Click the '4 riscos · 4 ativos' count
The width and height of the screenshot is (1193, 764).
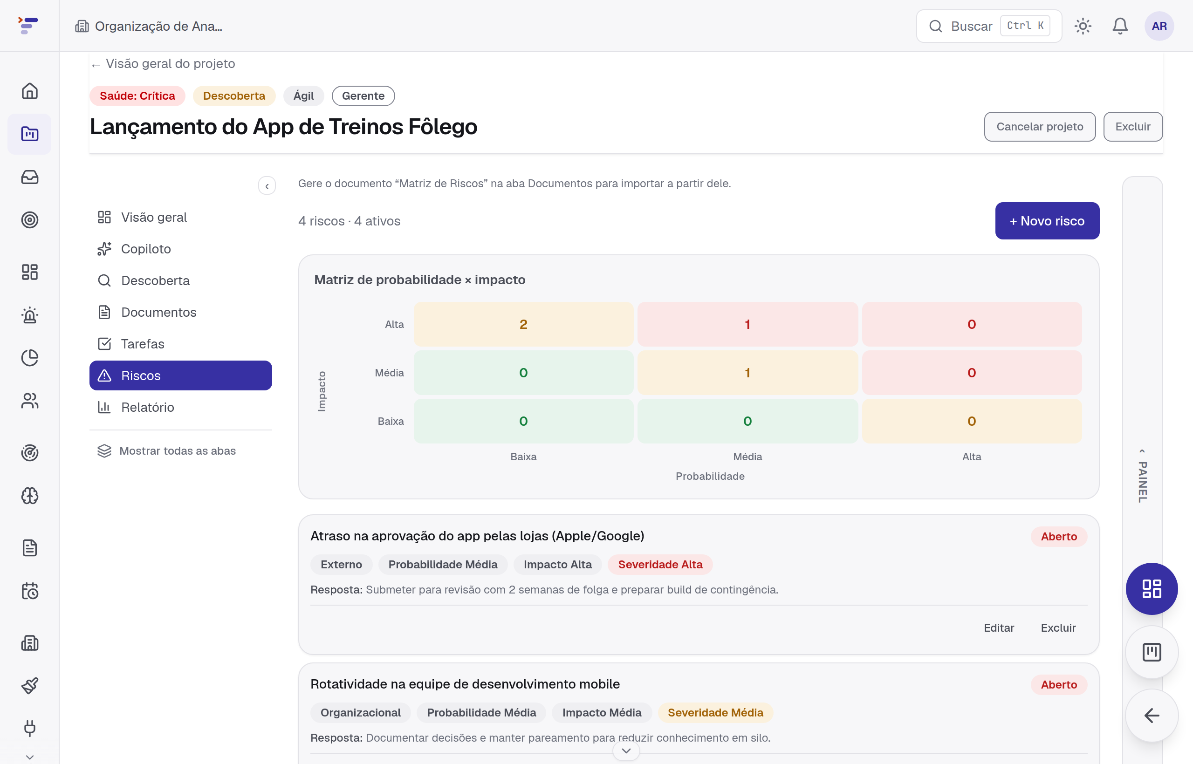tap(349, 221)
